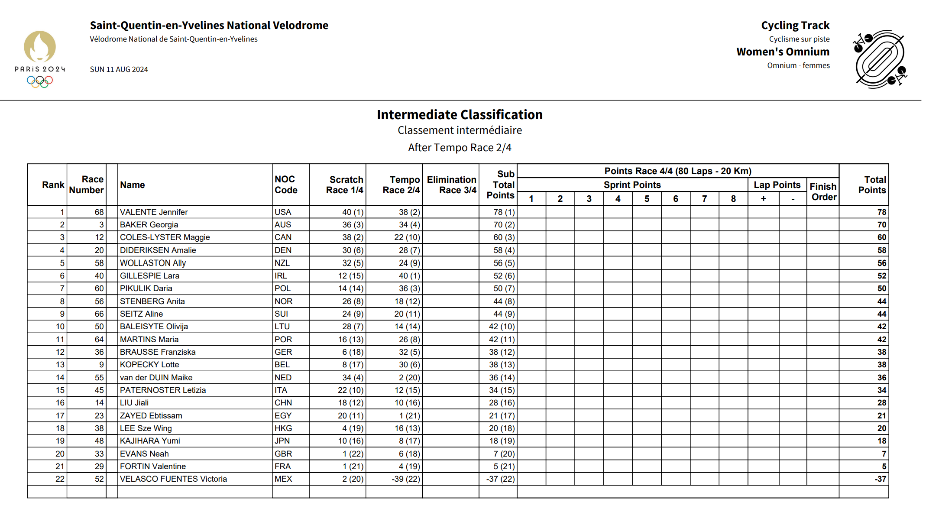The height and width of the screenshot is (525, 926).
Task: Click the 'Lap Points' header
Action: [x=777, y=185]
